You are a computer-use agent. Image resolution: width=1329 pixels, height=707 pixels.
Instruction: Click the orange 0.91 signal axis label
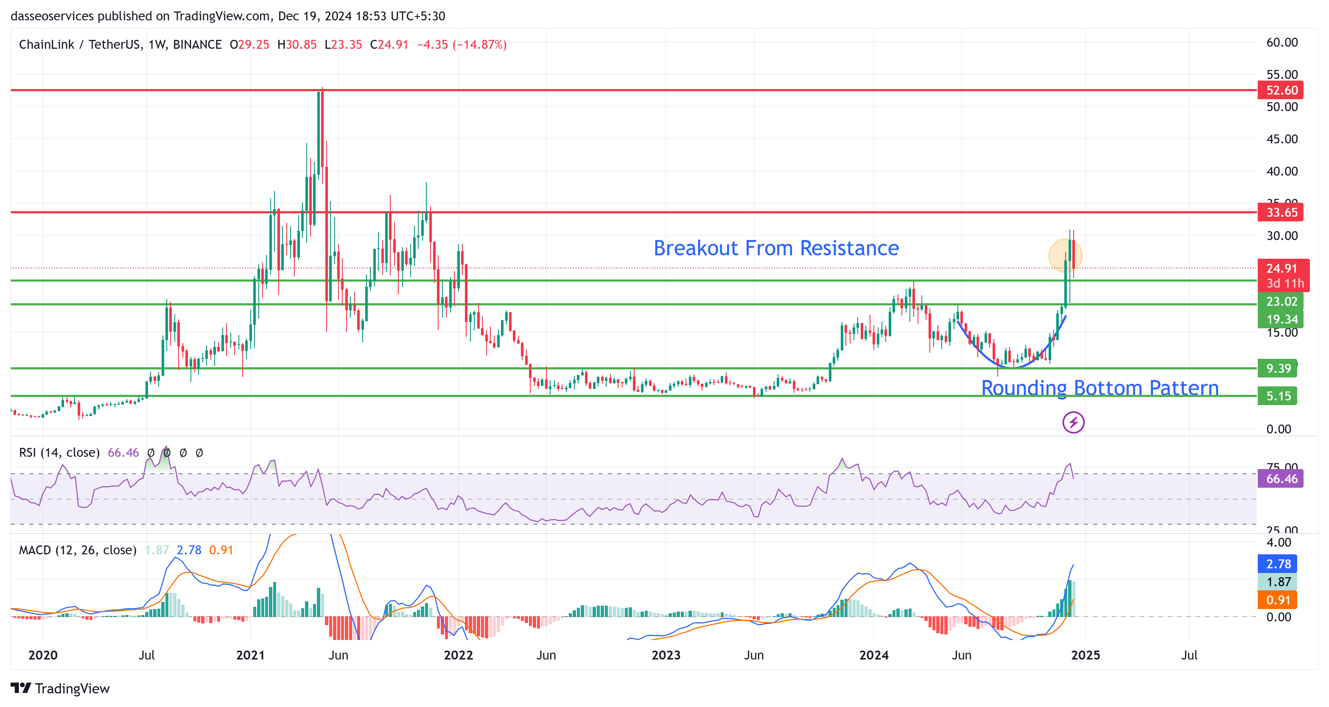click(x=1277, y=600)
